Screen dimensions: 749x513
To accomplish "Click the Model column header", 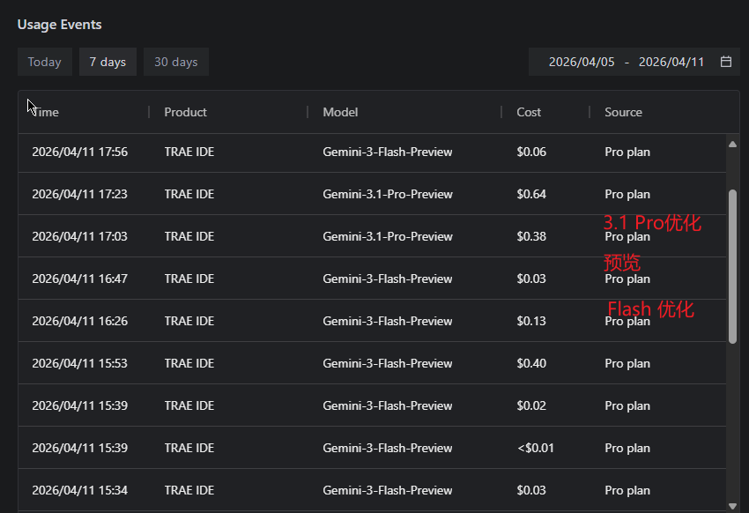I will (340, 112).
